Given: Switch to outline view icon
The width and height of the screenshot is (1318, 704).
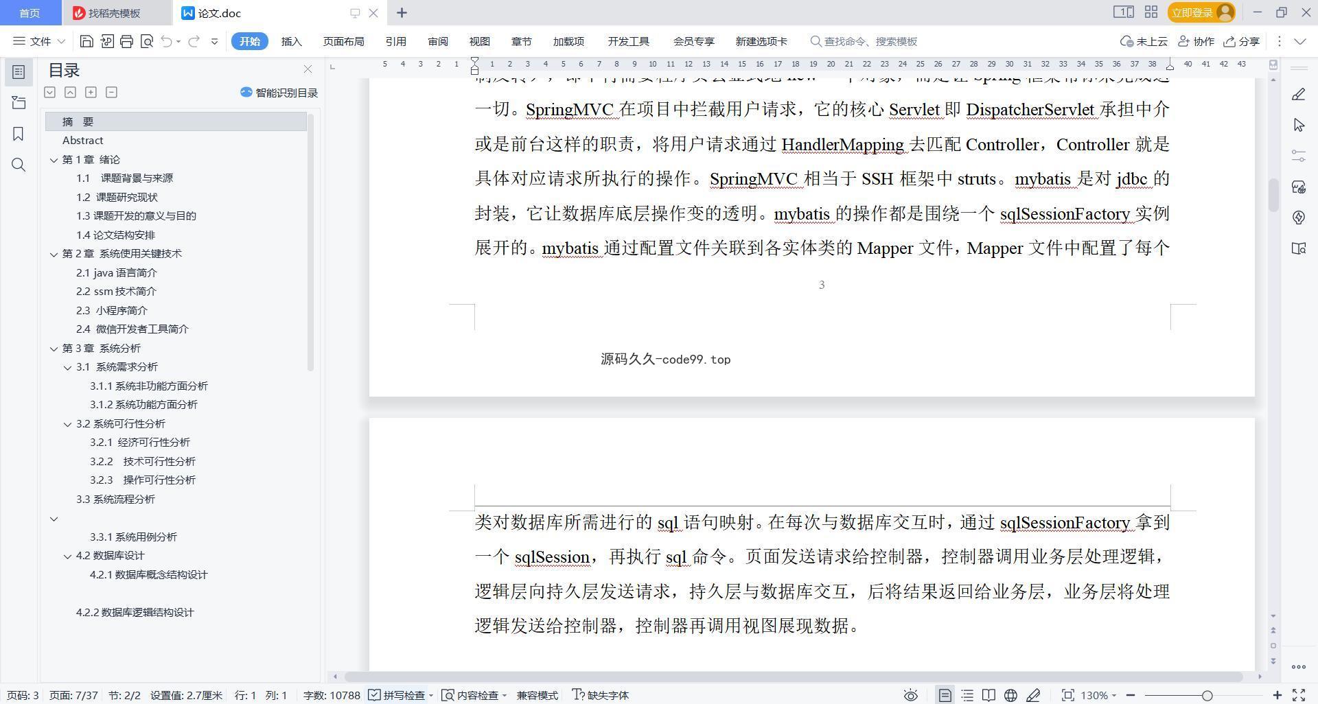Looking at the screenshot, I should pyautogui.click(x=967, y=695).
